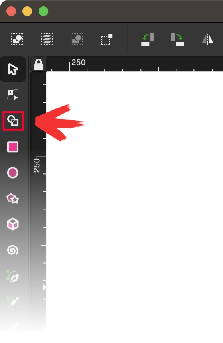The height and width of the screenshot is (343, 223).
Task: Toggle the guides lock padlock button
Action: 39,64
